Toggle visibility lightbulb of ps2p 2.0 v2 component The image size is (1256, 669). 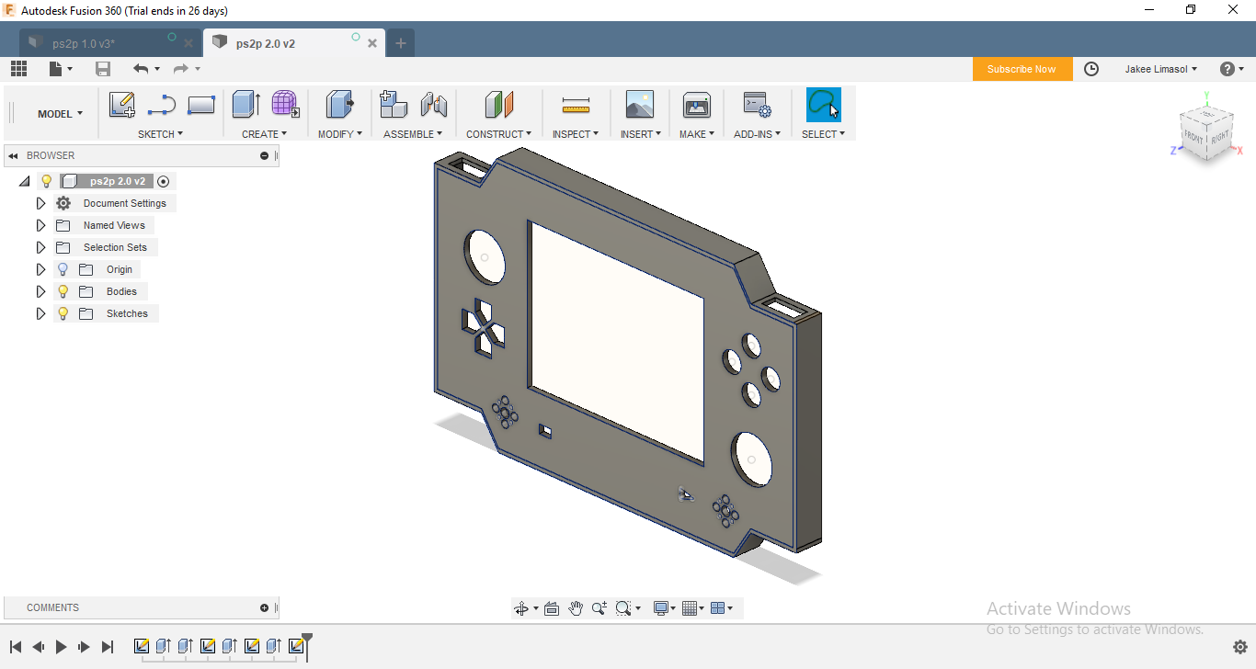(47, 181)
